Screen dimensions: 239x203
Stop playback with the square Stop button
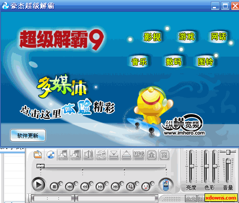pyautogui.click(x=54, y=186)
